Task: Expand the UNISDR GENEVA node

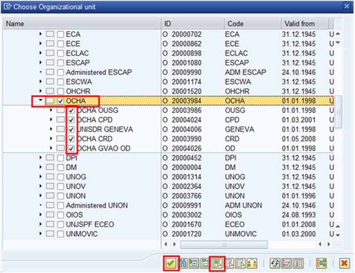Action: coord(51,129)
